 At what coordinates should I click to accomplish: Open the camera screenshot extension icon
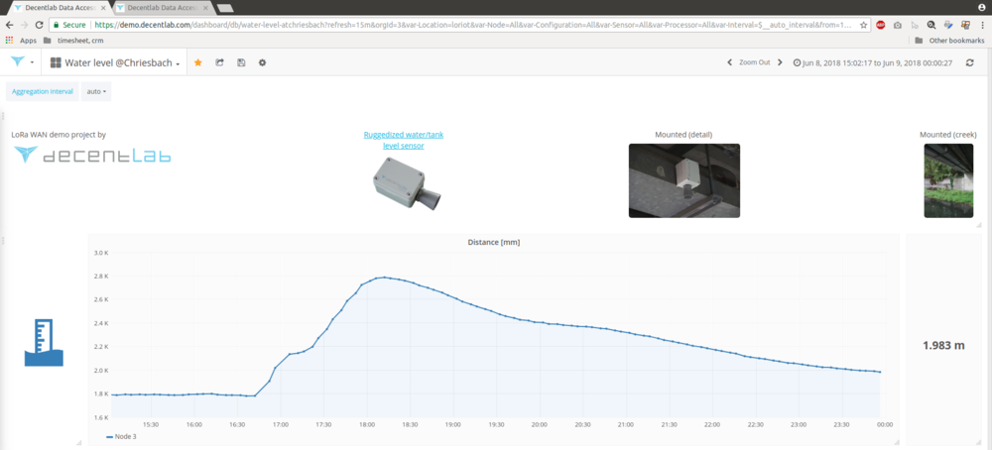(x=898, y=26)
